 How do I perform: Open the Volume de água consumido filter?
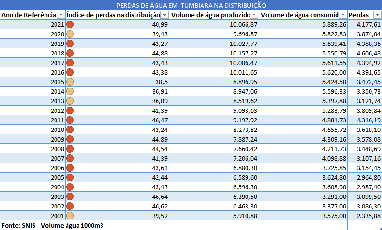tap(343, 15)
